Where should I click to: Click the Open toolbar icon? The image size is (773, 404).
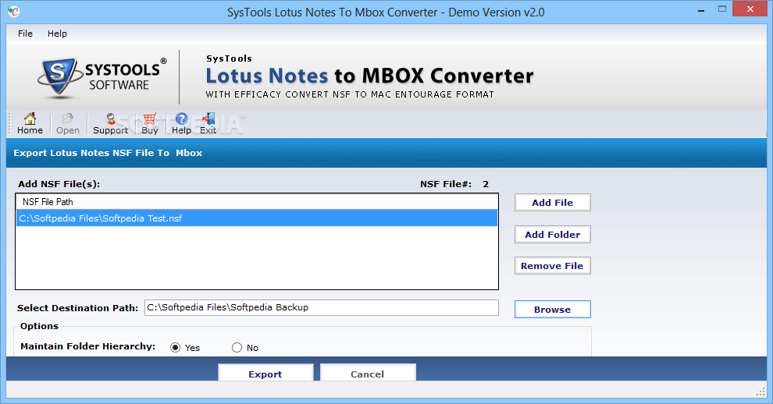pyautogui.click(x=67, y=123)
